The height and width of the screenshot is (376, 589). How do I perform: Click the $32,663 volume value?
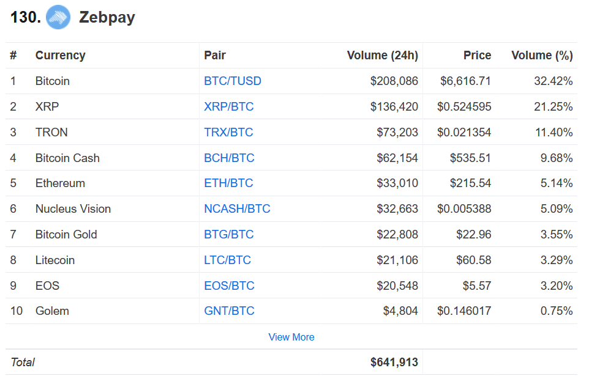[x=397, y=208]
